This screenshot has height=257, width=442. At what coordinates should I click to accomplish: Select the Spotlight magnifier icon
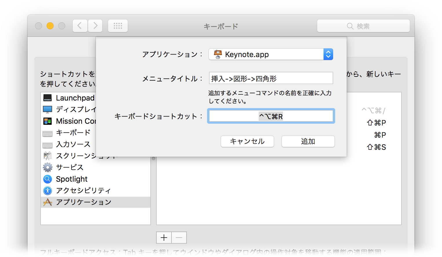pos(48,179)
